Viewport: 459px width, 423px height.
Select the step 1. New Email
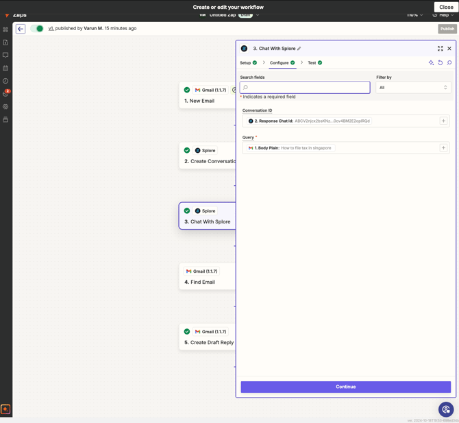click(208, 95)
